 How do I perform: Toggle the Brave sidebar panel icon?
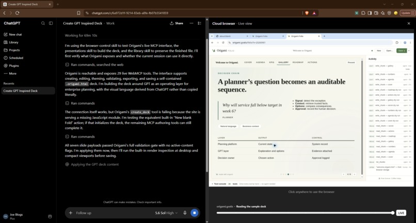(x=370, y=13)
